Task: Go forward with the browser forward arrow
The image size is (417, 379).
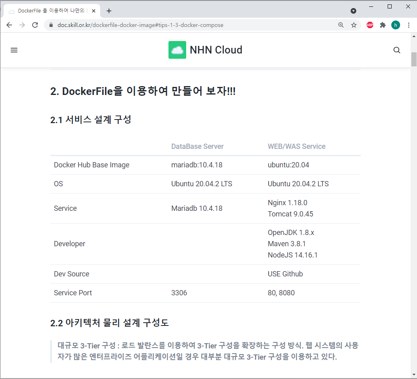Action: click(22, 25)
